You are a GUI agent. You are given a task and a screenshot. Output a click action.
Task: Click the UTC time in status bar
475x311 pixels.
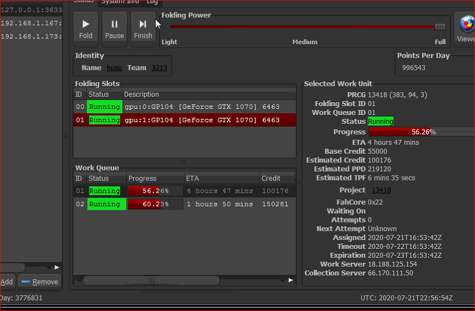407,298
